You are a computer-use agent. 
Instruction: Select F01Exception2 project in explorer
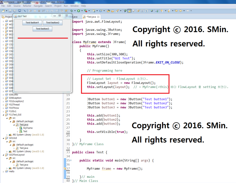[x=16, y=101]
